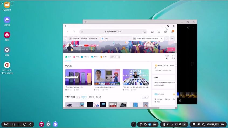Viewport: 228px width, 128px height.
Task: Click the pink follow button on banner
Action: click(171, 49)
